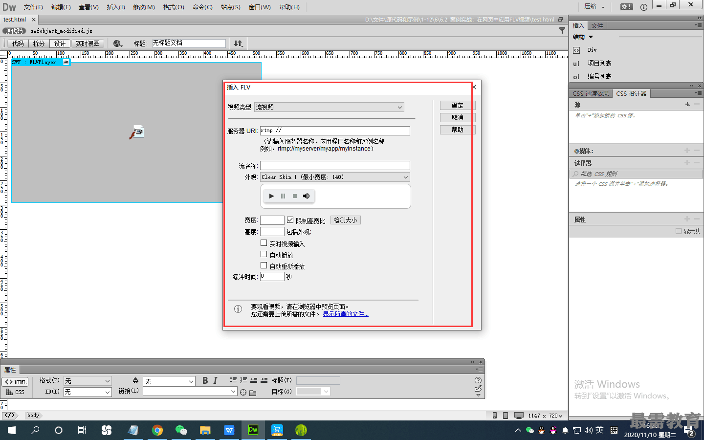Switch Properties panel to CSS mode
704x440 pixels.
[x=15, y=392]
